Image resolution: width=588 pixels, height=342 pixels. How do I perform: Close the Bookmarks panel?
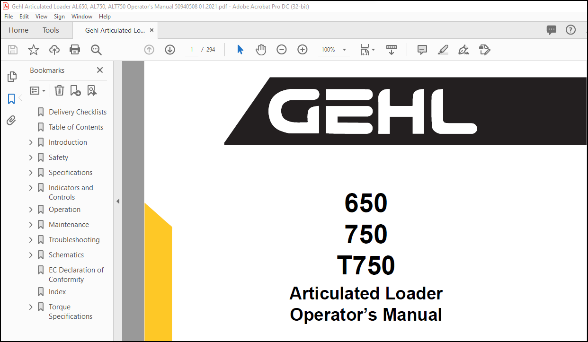[x=100, y=70]
